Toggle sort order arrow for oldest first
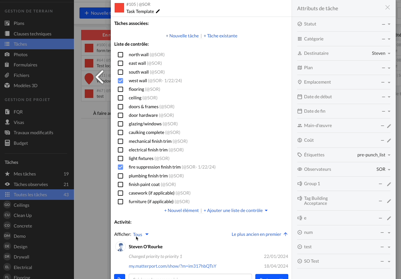The width and height of the screenshot is (401, 279). click(286, 234)
